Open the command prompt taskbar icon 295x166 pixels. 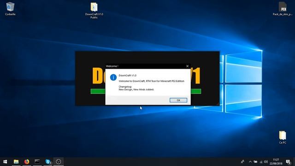click(x=37, y=162)
